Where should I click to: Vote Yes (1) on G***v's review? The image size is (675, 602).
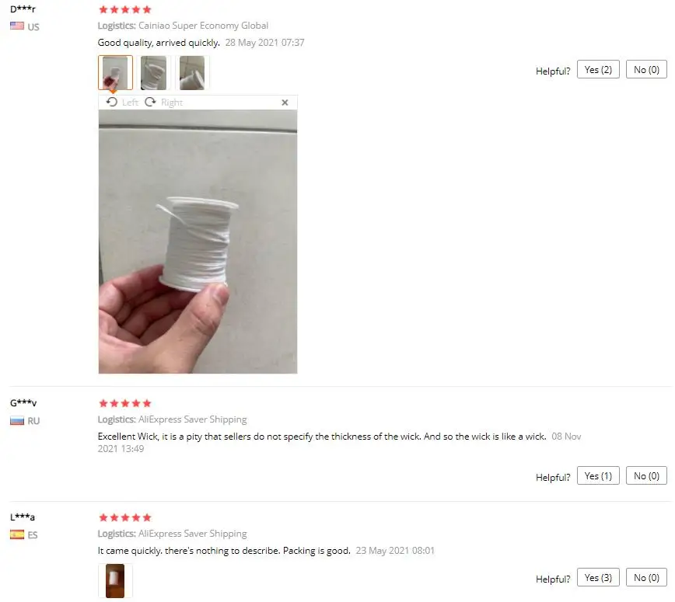tap(598, 475)
